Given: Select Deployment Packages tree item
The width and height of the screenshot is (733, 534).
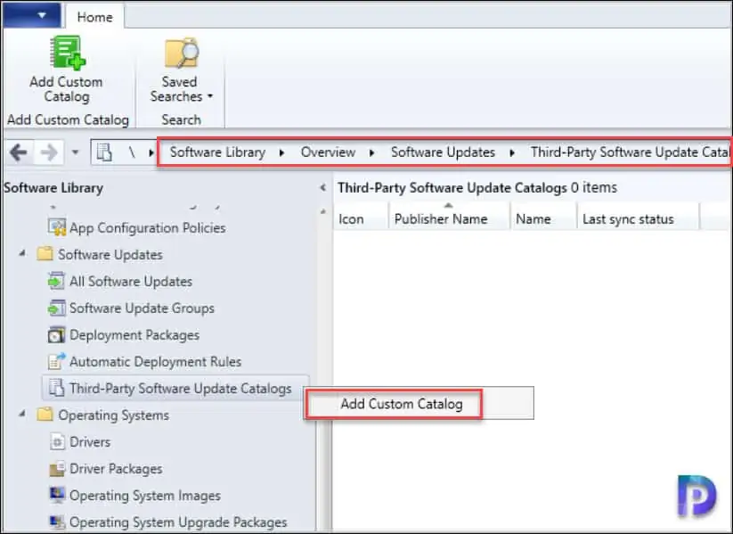Looking at the screenshot, I should [x=134, y=335].
